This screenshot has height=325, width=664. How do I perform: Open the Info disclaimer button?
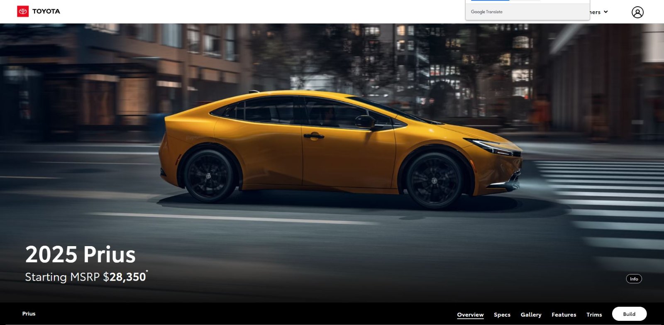tap(634, 279)
